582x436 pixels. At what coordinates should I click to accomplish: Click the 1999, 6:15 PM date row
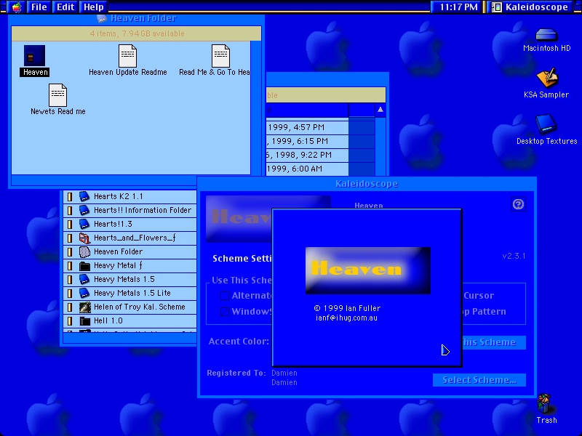307,141
